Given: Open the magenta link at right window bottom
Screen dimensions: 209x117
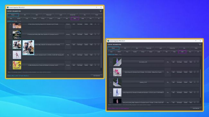Looking at the screenshot, I should pyautogui.click(x=118, y=108).
